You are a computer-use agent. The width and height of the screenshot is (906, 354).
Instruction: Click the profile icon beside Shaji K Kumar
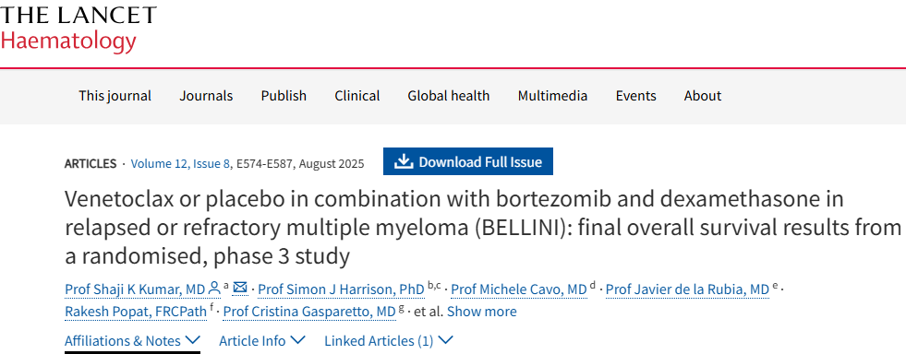pyautogui.click(x=214, y=289)
